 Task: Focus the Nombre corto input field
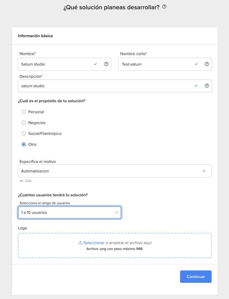(x=156, y=64)
